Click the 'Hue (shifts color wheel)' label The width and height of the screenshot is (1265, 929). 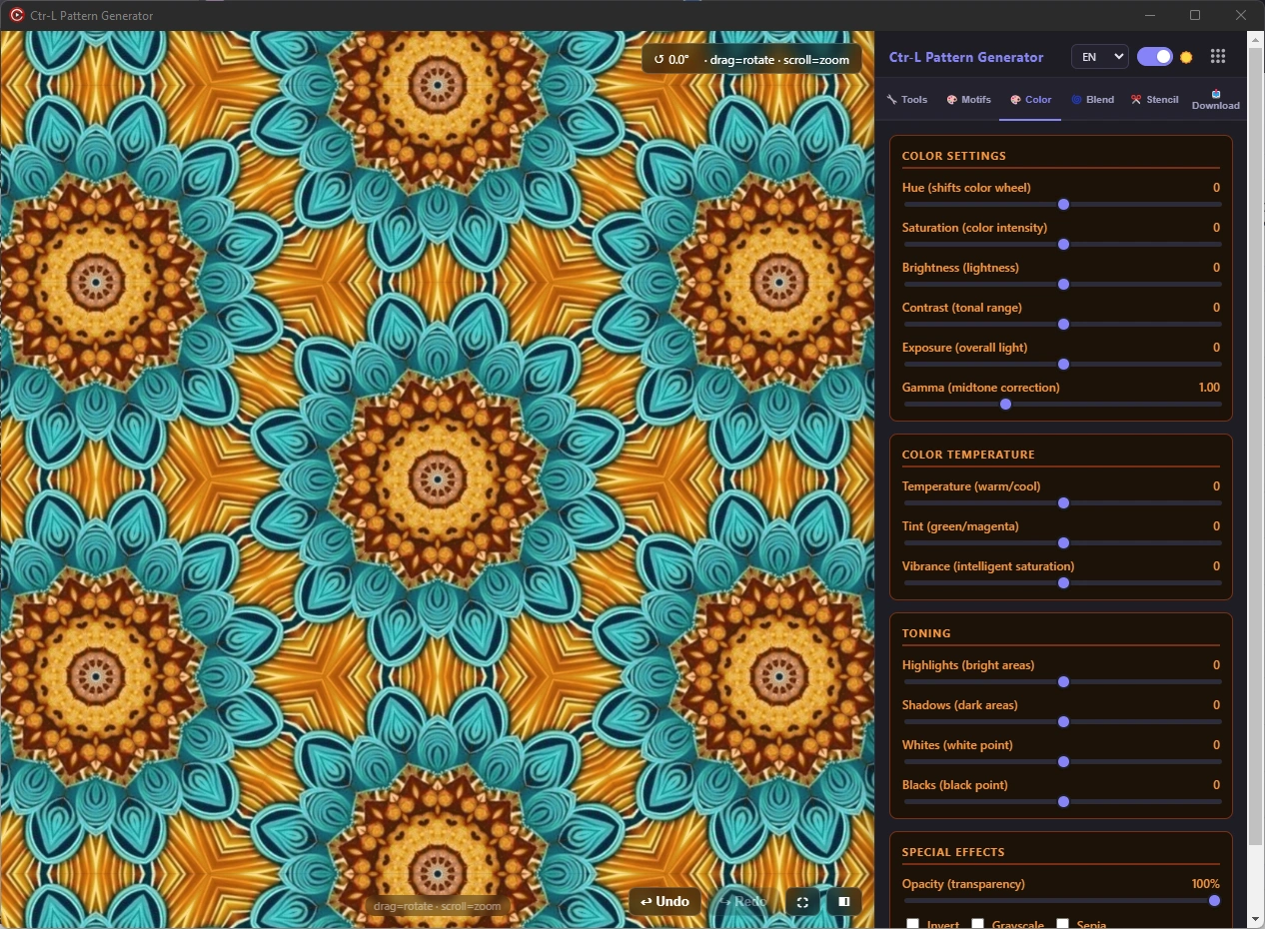click(966, 188)
